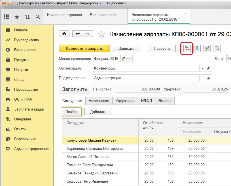Viewport: 231px width, 186px height.
Task: Open the Администрирование section
Action: [27, 149]
